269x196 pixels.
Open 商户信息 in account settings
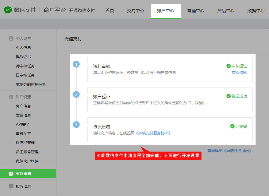pos(23,106)
